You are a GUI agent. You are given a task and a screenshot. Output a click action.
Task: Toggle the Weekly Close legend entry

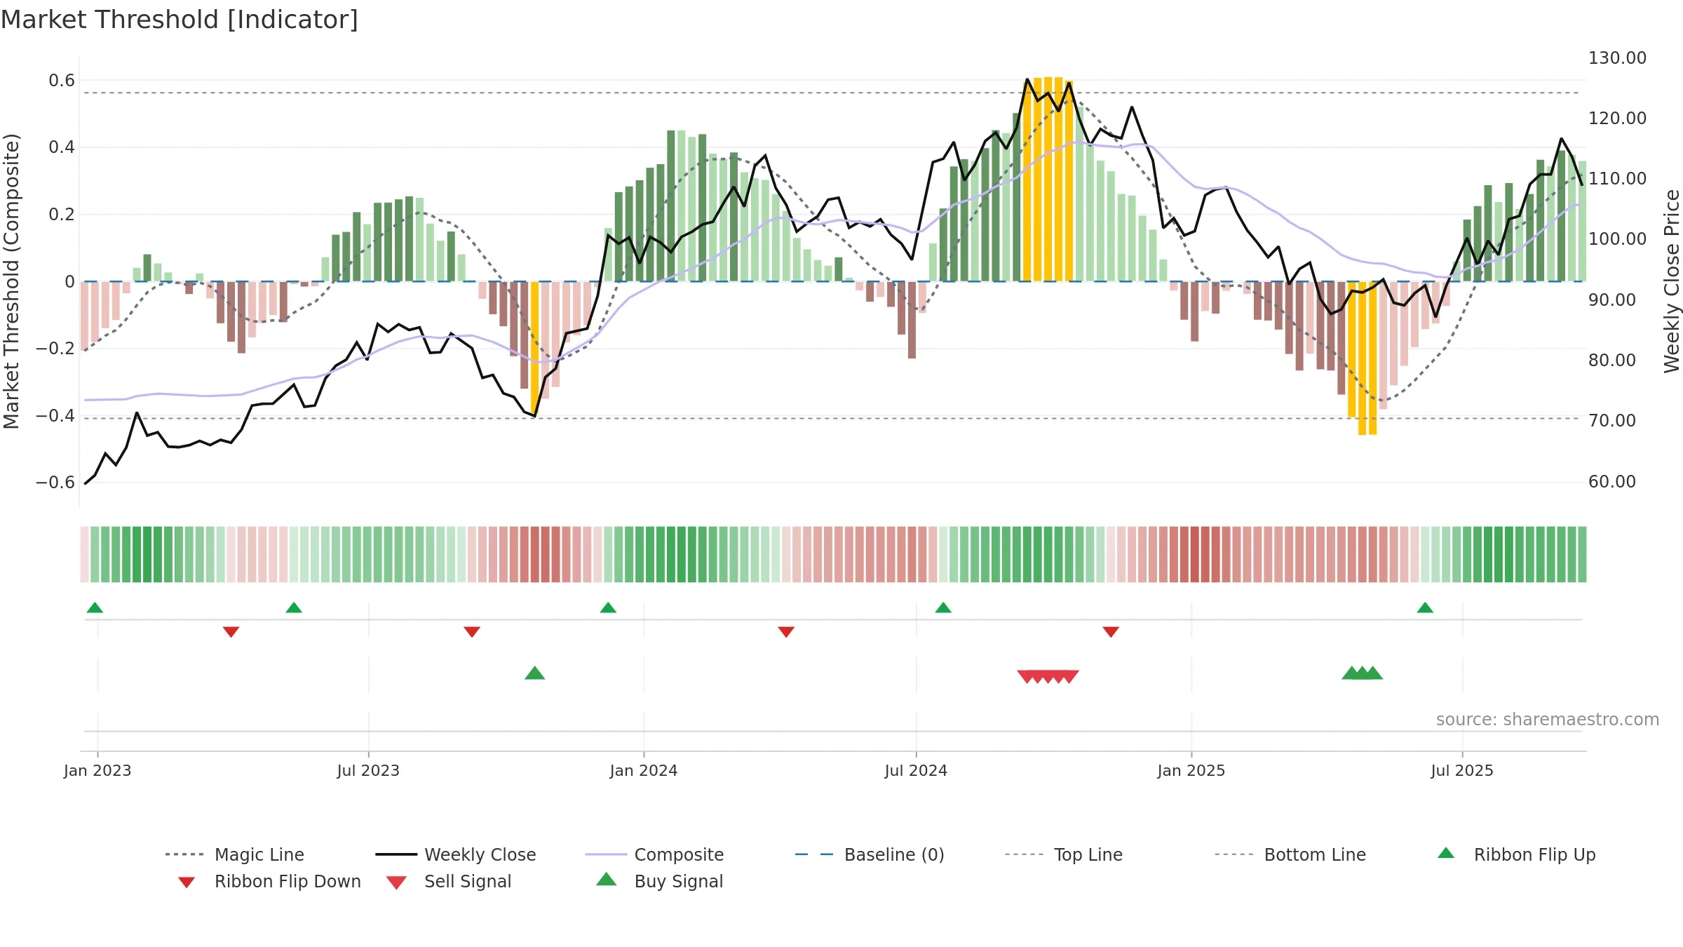[x=455, y=854]
